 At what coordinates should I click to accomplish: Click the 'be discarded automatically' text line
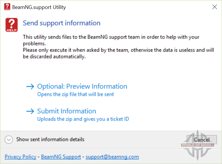pyautogui.click(x=54, y=57)
